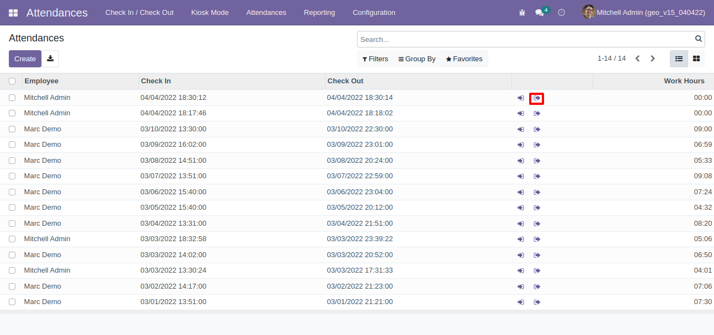Click the search magnifier icon
Screen dimensions: 714x335
[x=699, y=39]
